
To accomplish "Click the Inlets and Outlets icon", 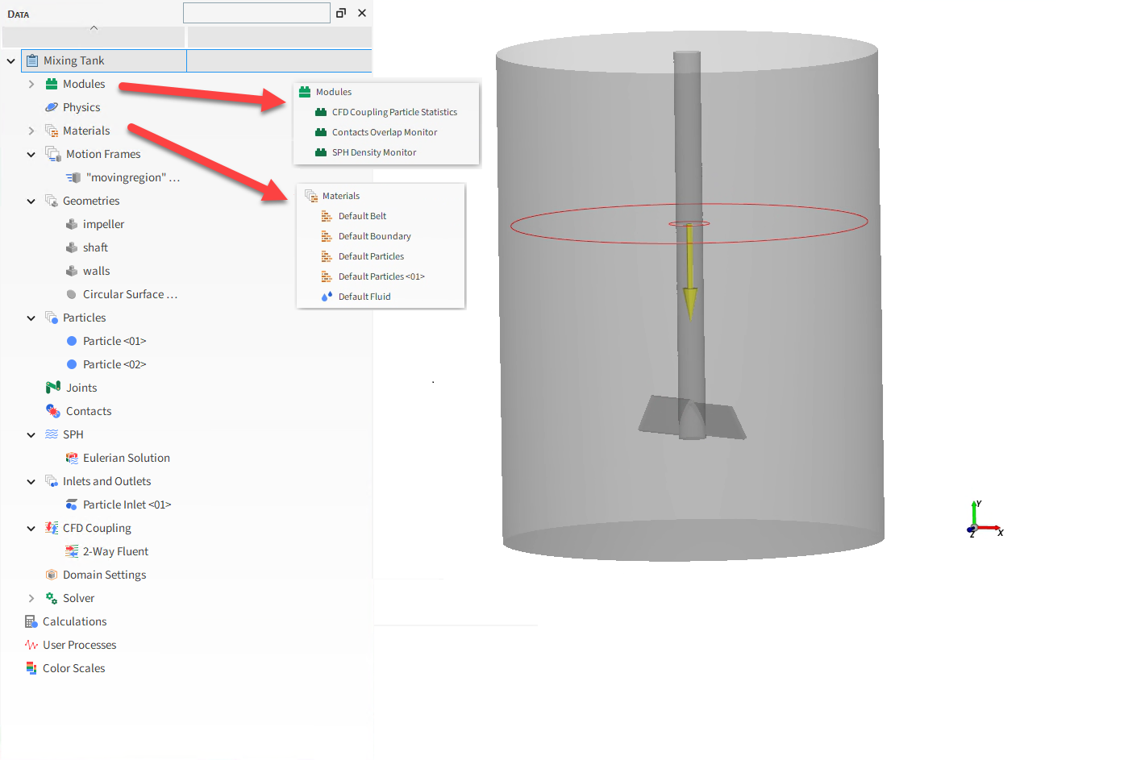I will (x=52, y=481).
